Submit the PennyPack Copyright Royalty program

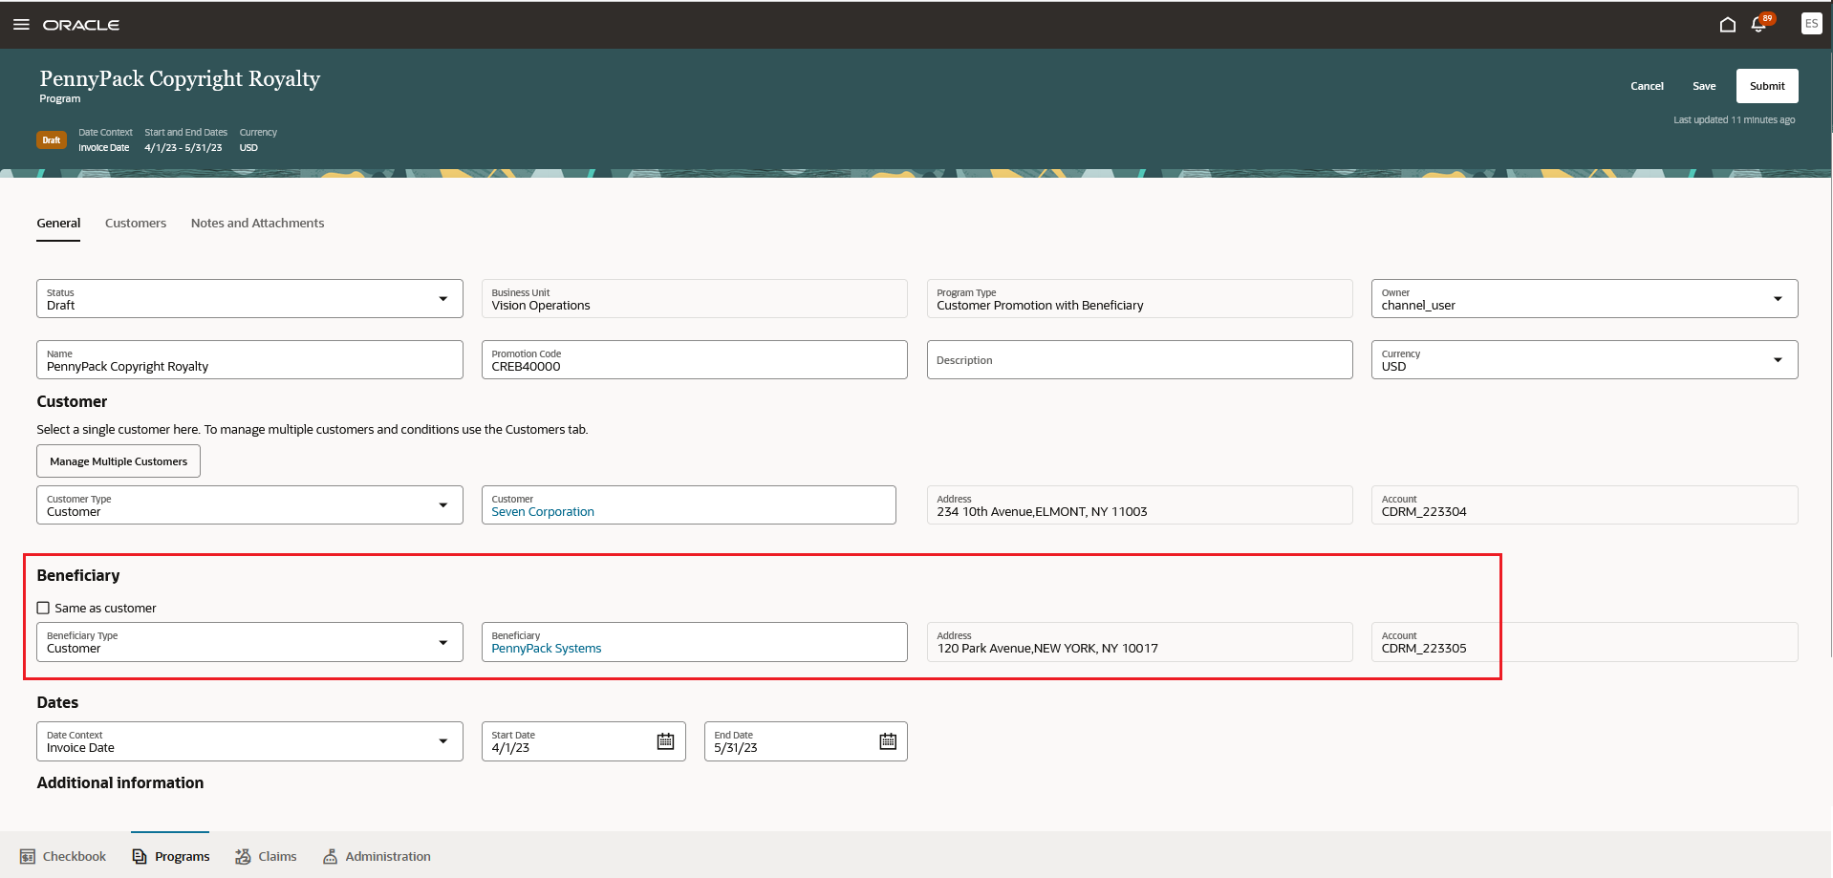click(1765, 86)
